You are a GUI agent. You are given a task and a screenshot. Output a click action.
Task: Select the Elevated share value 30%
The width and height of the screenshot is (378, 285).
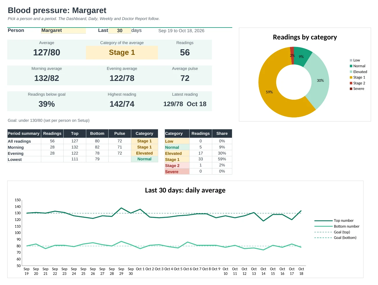pyautogui.click(x=222, y=153)
